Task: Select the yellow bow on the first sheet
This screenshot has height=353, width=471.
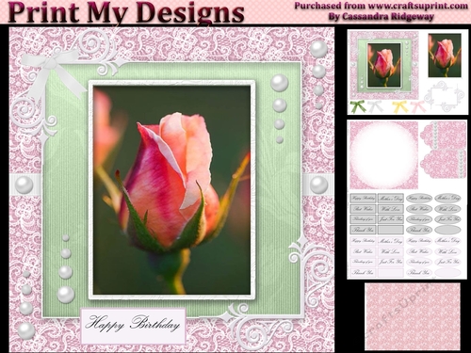Action: [x=400, y=106]
